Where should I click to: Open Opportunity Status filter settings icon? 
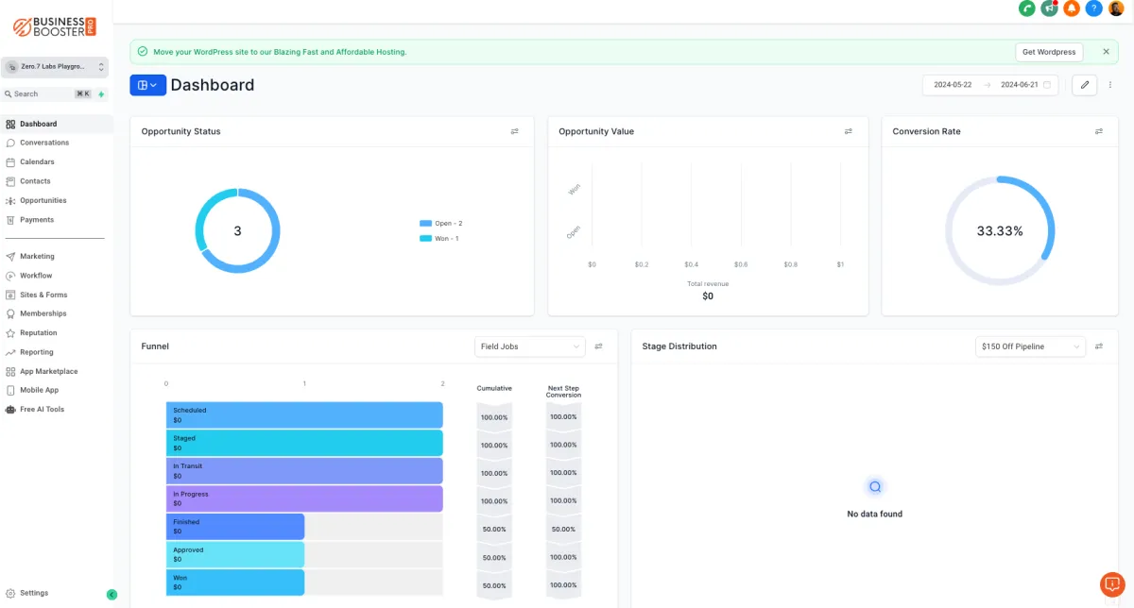[x=515, y=131]
